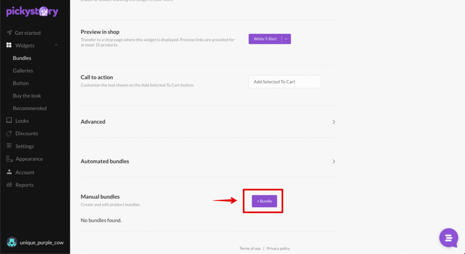Open the chat bubble widget

point(449,238)
